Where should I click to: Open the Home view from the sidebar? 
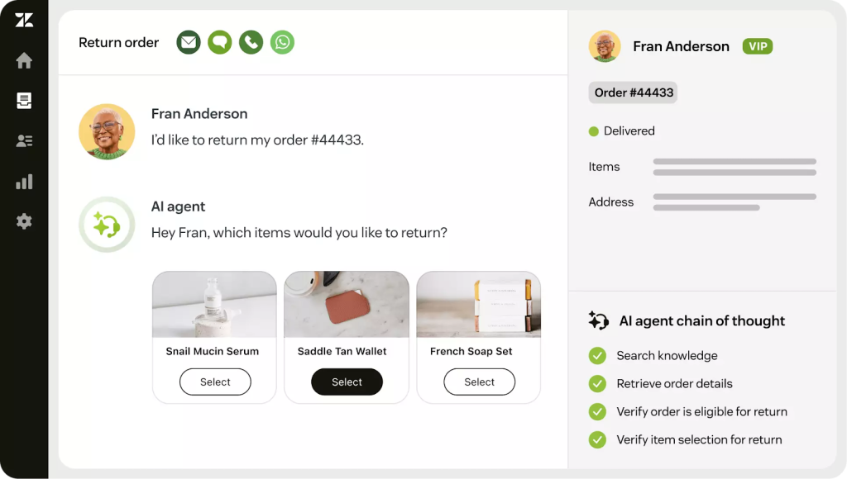pyautogui.click(x=23, y=59)
